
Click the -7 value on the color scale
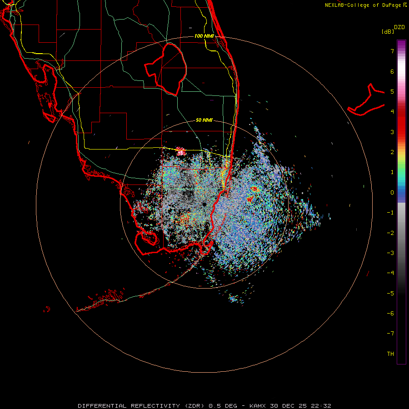tap(390, 334)
